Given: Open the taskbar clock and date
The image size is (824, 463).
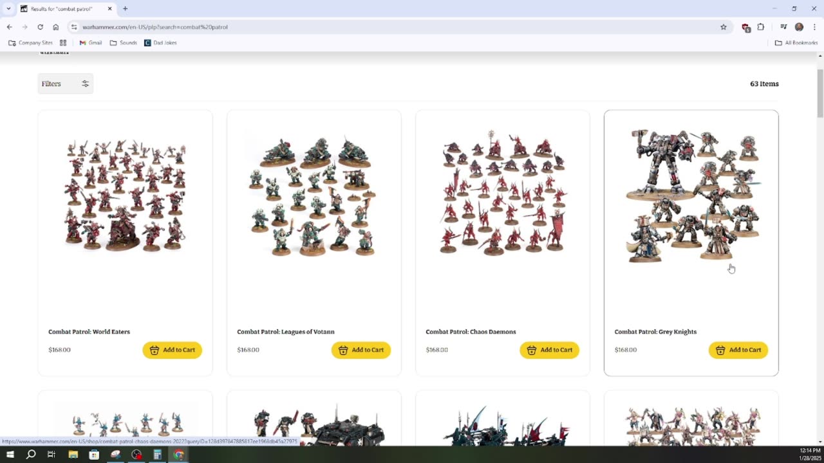Looking at the screenshot, I should pyautogui.click(x=810, y=454).
